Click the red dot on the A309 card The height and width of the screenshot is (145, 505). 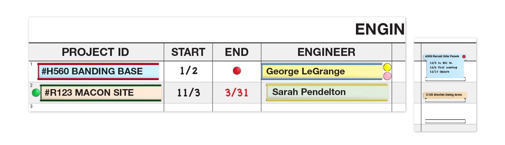(464, 57)
